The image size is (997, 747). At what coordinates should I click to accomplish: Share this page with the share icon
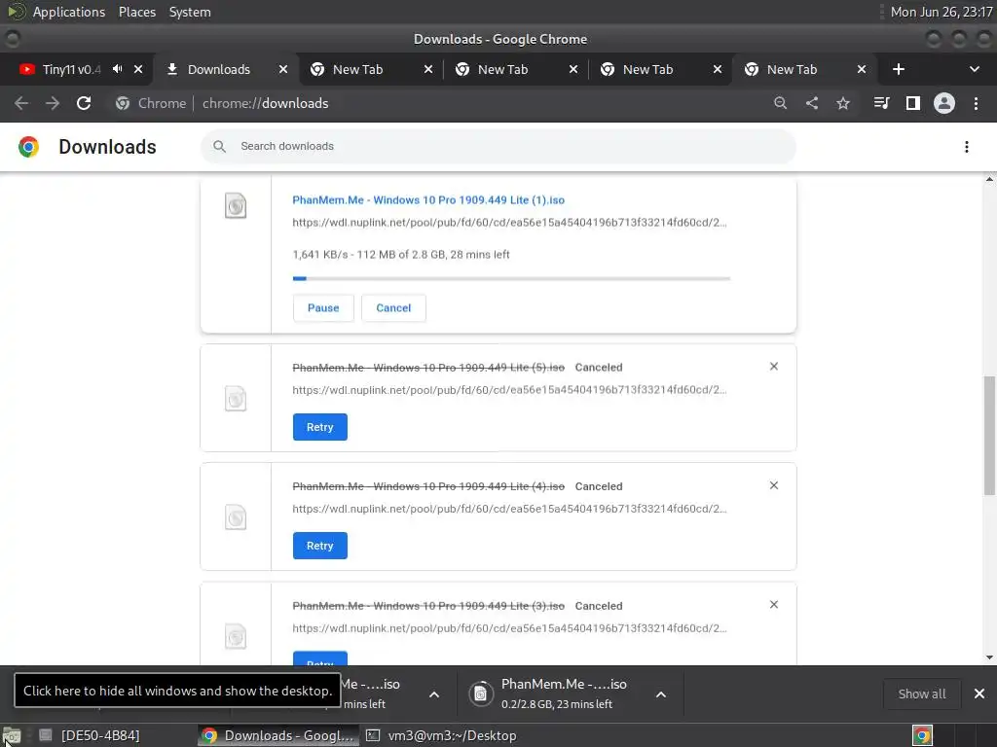tap(812, 103)
